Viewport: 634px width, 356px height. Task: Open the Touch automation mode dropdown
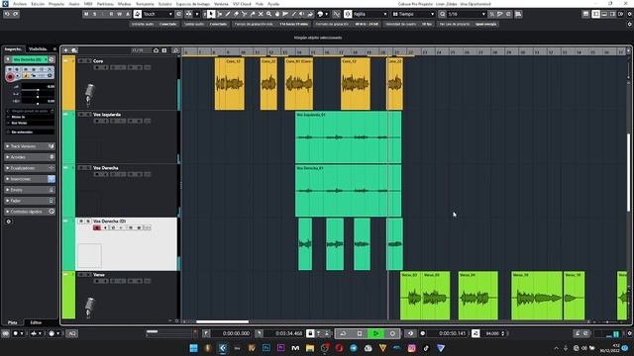coord(158,14)
